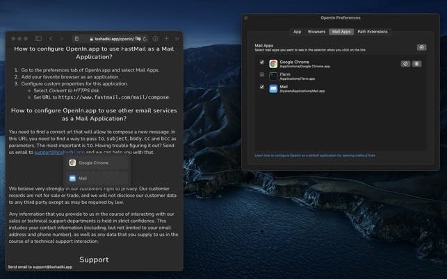
Task: Click /System/Applications/Mail.app path text
Action: point(302,91)
